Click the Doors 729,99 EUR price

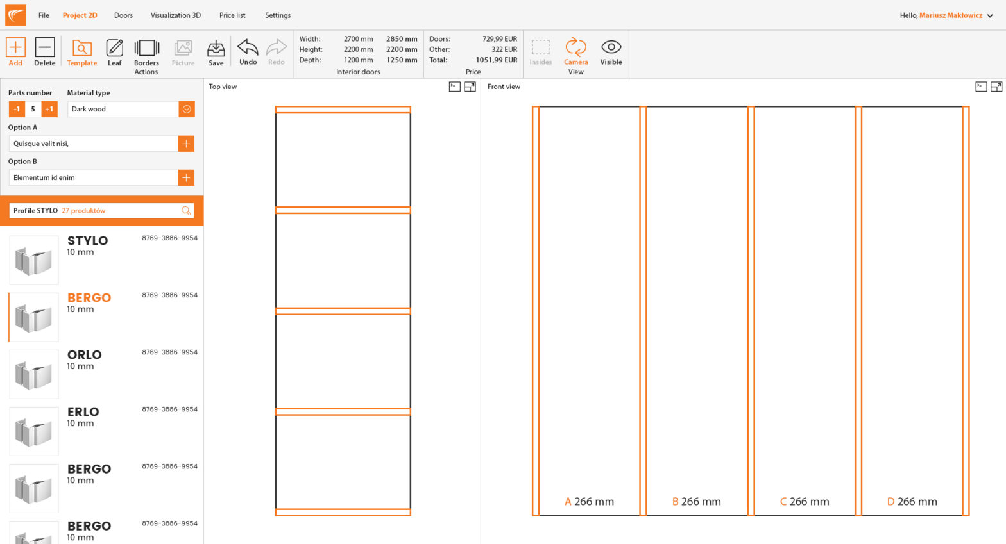tap(500, 39)
